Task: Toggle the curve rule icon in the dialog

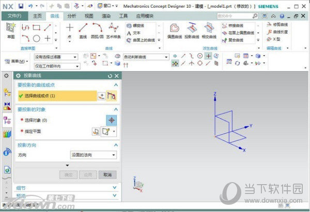Action: (x=112, y=96)
